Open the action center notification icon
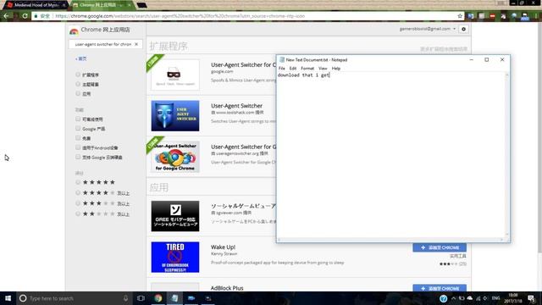 (x=531, y=298)
